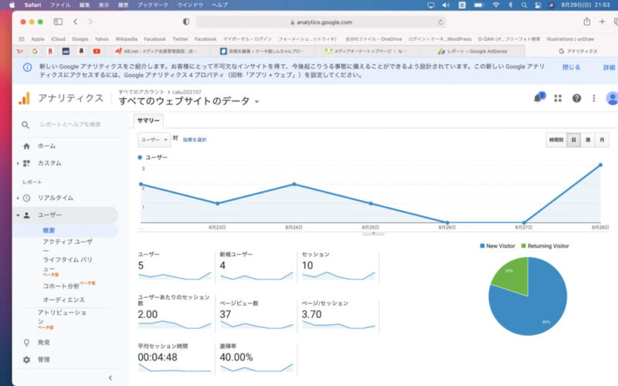Image resolution: width=618 pixels, height=386 pixels.
Task: Toggle the Safari sidebar button
Action: coord(58,22)
